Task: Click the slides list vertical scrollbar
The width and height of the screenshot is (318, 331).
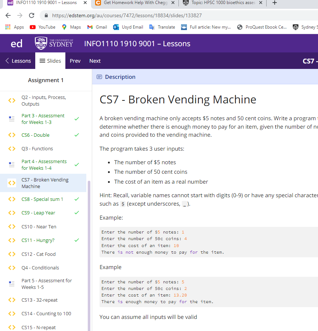Action: [x=89, y=256]
